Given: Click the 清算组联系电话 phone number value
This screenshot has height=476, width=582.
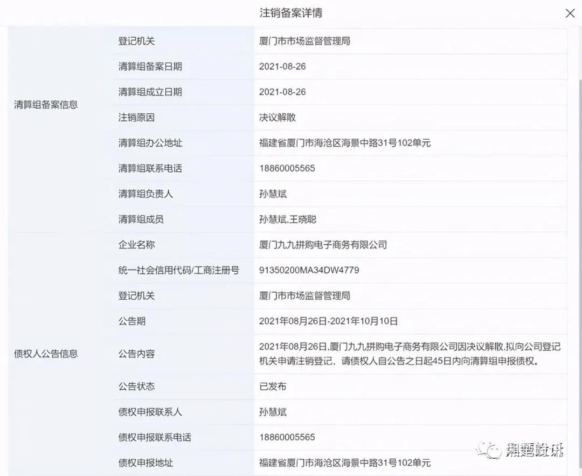Looking at the screenshot, I should click(x=287, y=168).
